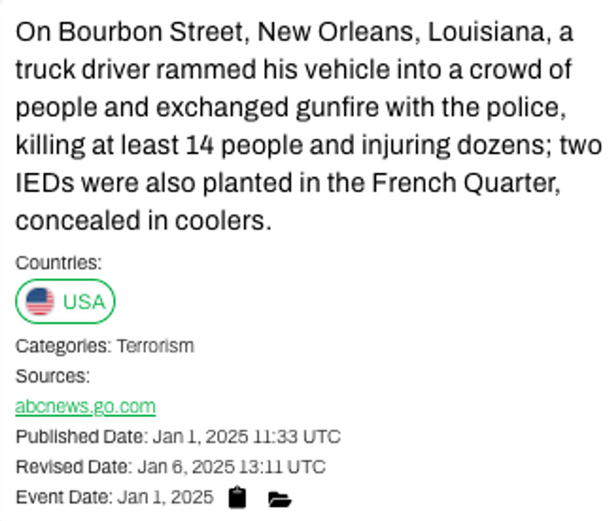Click the Bourbon Street event description
Viewport: 616px width, 521px height.
[x=307, y=126]
